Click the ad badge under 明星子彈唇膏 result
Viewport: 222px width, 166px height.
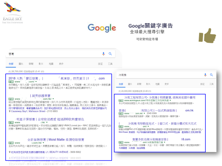pyautogui.click(x=11, y=122)
